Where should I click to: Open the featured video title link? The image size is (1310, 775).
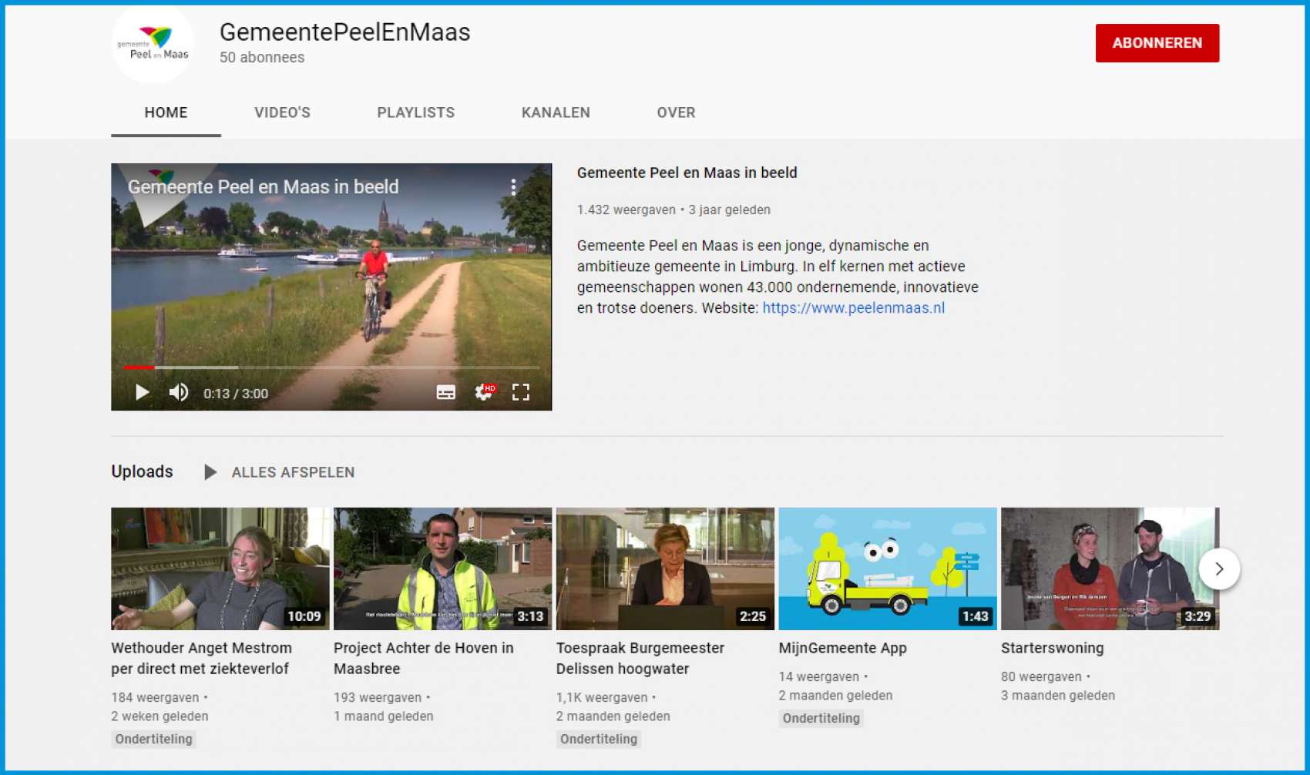tap(687, 173)
